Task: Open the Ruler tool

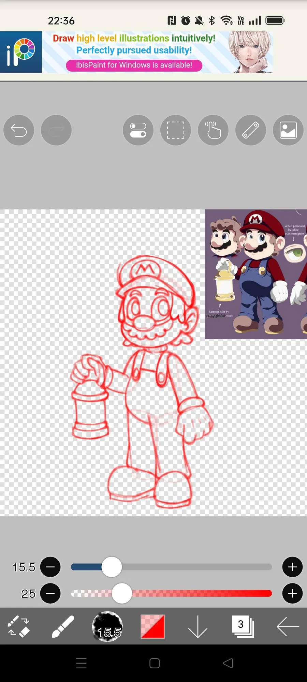Action: coord(251,130)
